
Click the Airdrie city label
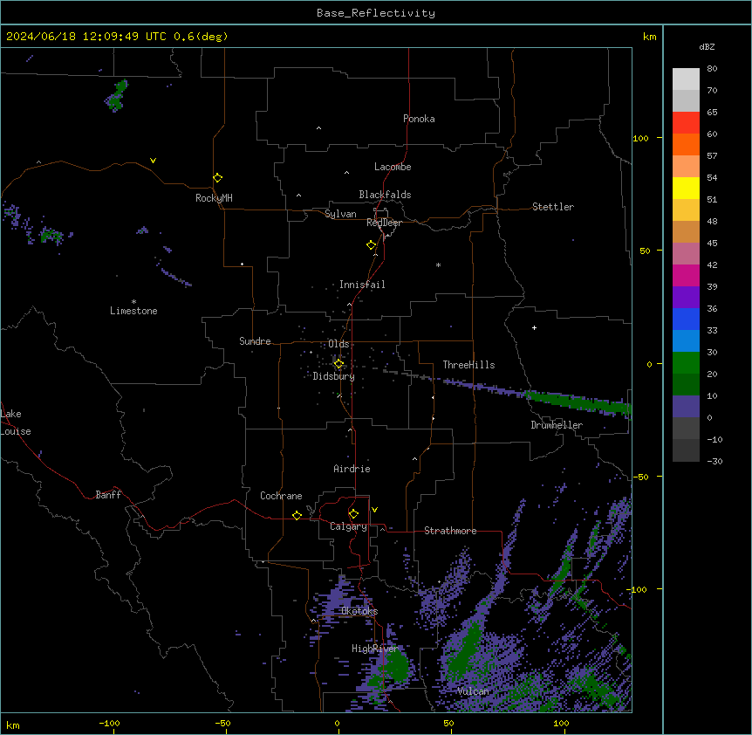(x=352, y=469)
